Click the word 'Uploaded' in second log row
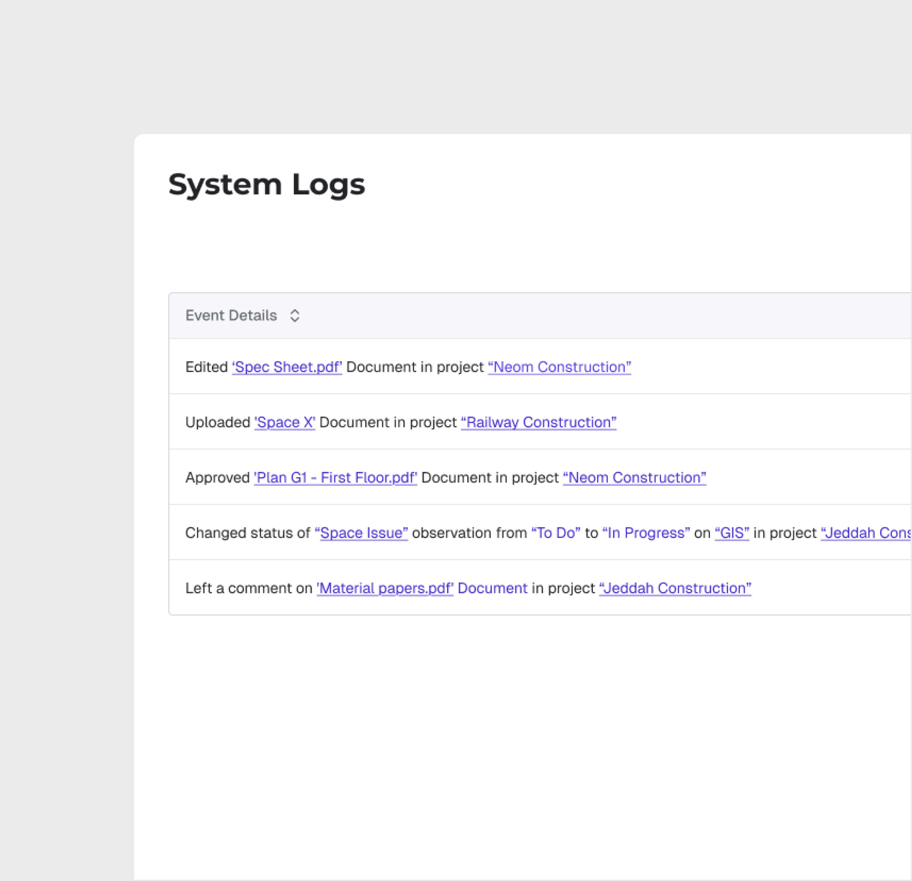Screen dimensions: 912x881 click(x=217, y=422)
